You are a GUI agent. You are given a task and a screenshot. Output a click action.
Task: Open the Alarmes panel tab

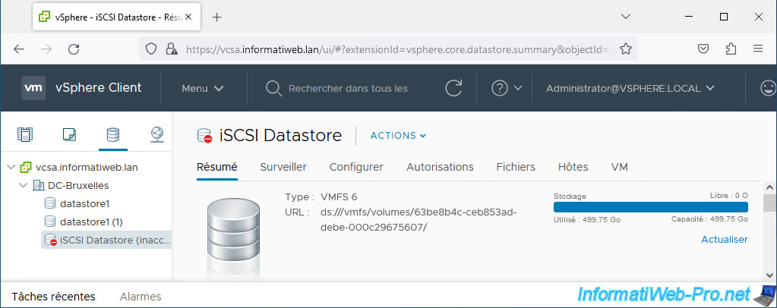(141, 297)
